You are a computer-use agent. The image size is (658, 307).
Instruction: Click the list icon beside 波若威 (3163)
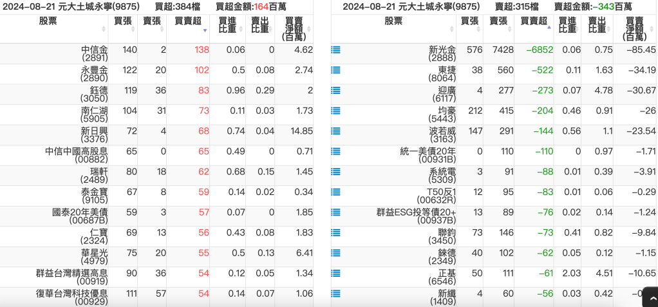pyautogui.click(x=335, y=131)
